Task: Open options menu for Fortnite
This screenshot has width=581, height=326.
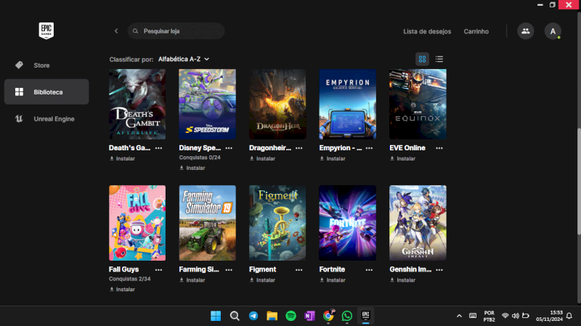Action: tap(369, 269)
